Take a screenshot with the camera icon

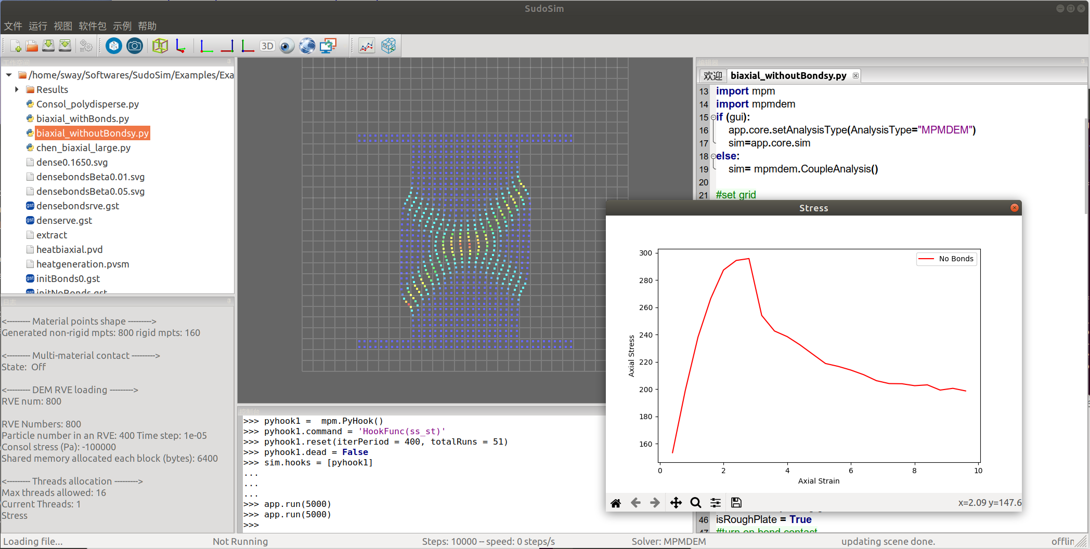(135, 46)
